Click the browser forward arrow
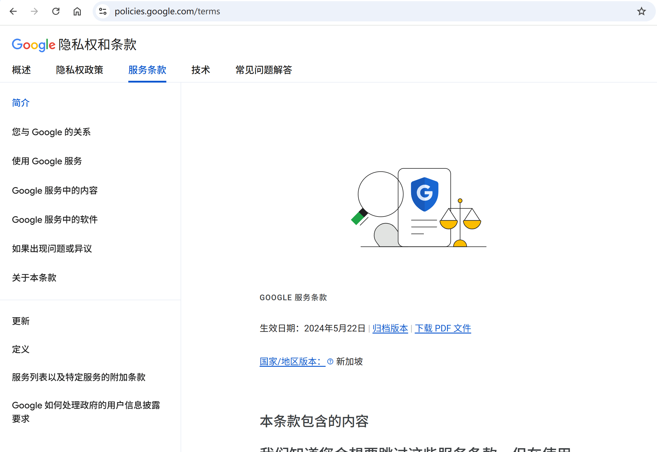The width and height of the screenshot is (657, 452). point(34,11)
